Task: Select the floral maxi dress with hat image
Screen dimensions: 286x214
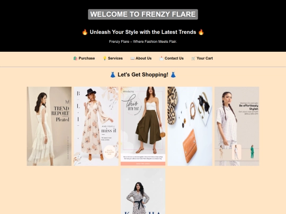Action: pos(96,126)
